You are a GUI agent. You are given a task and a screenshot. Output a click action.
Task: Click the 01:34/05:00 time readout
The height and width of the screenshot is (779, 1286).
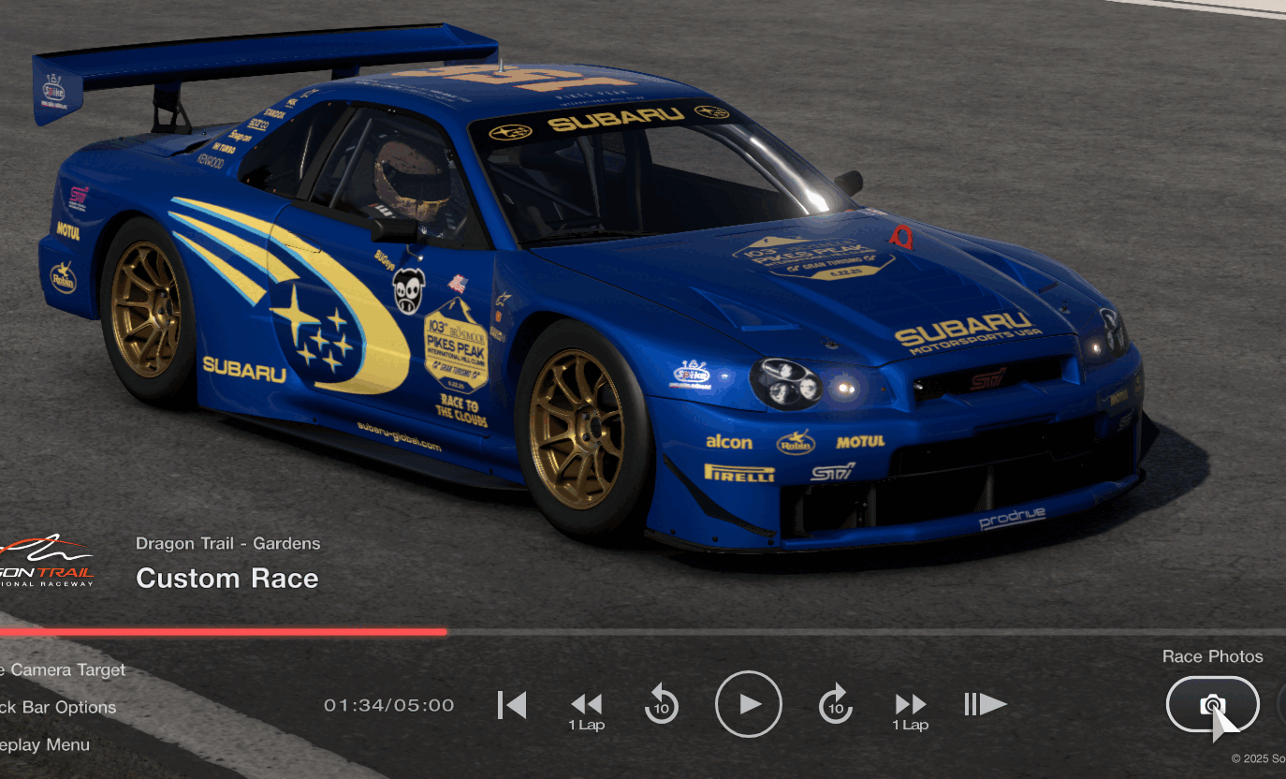tap(389, 705)
